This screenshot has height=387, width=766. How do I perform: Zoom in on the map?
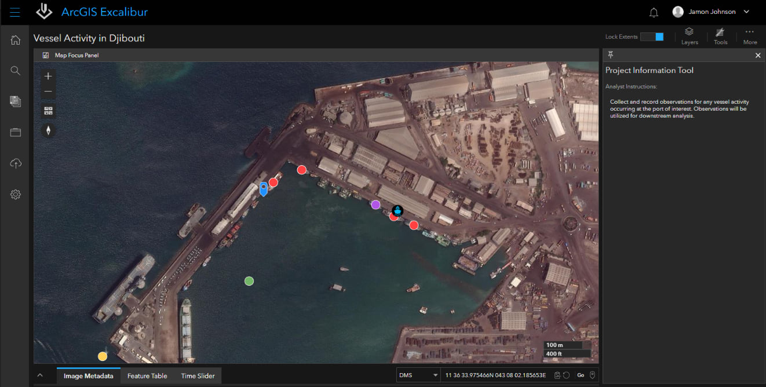coord(48,76)
